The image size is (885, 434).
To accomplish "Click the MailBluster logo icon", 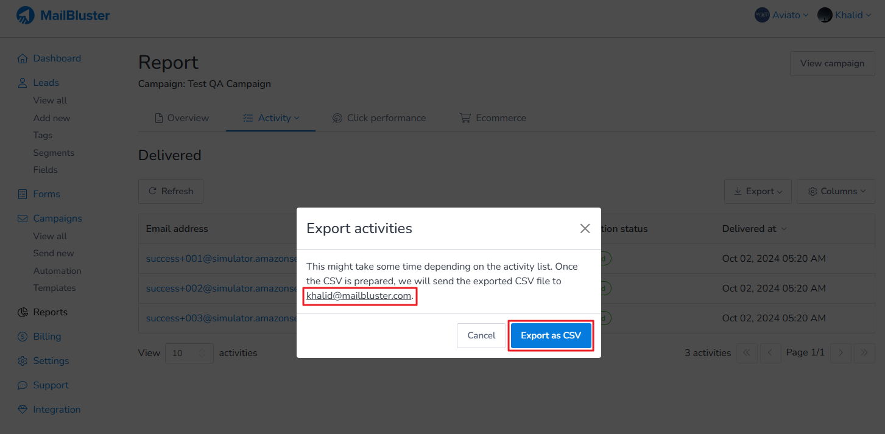I will [26, 15].
